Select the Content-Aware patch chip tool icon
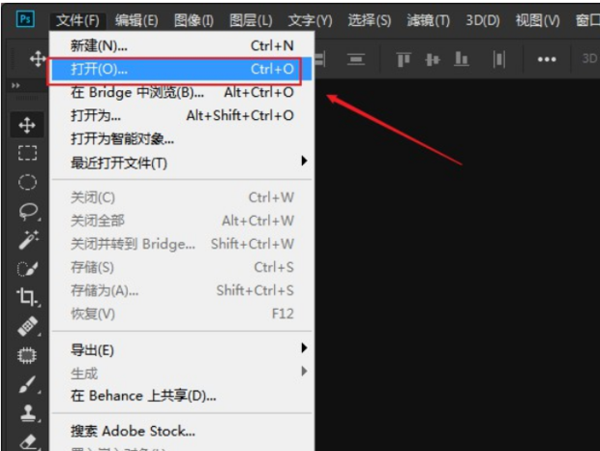The image size is (600, 451). point(27,355)
